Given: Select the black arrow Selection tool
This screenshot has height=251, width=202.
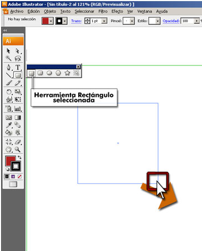Looking at the screenshot, I should point(8,51).
